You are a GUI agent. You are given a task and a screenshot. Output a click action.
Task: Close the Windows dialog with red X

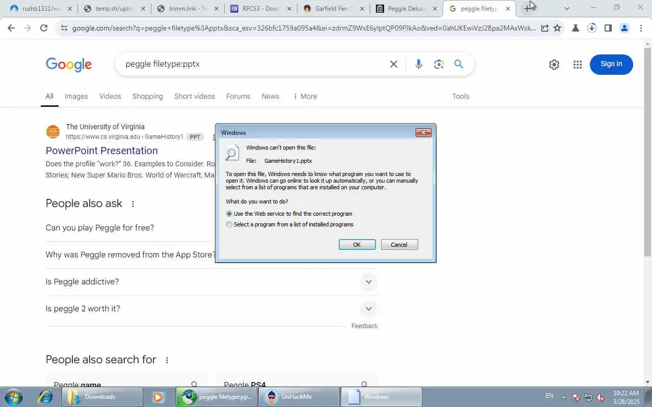click(x=423, y=133)
